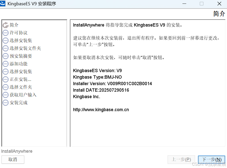Click the 简介 heading at top right
Screen dimensions: 227x168
[x=219, y=14]
